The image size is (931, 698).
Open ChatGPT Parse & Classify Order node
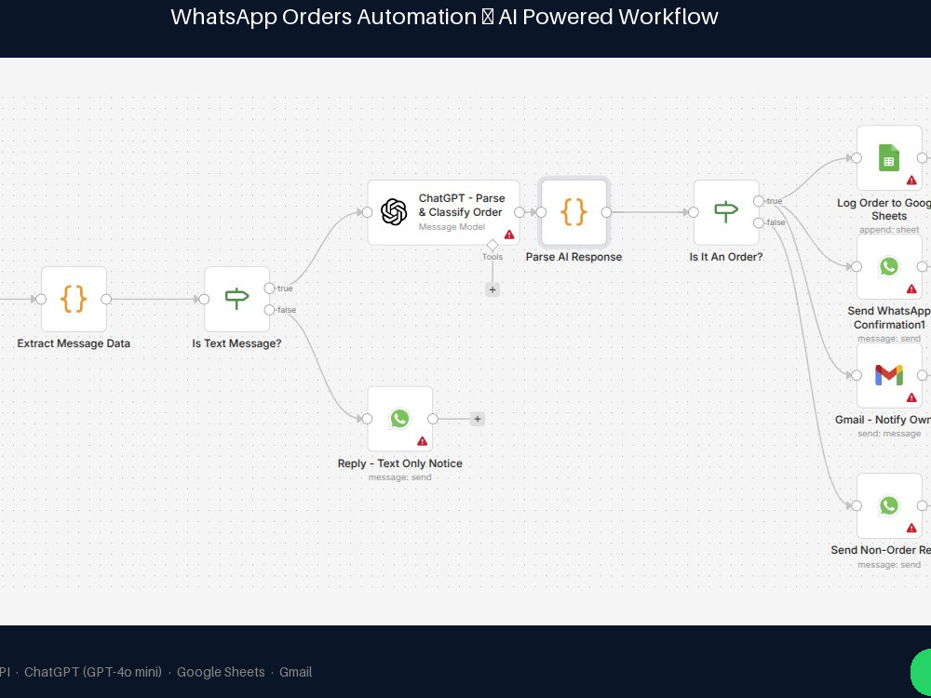point(443,212)
